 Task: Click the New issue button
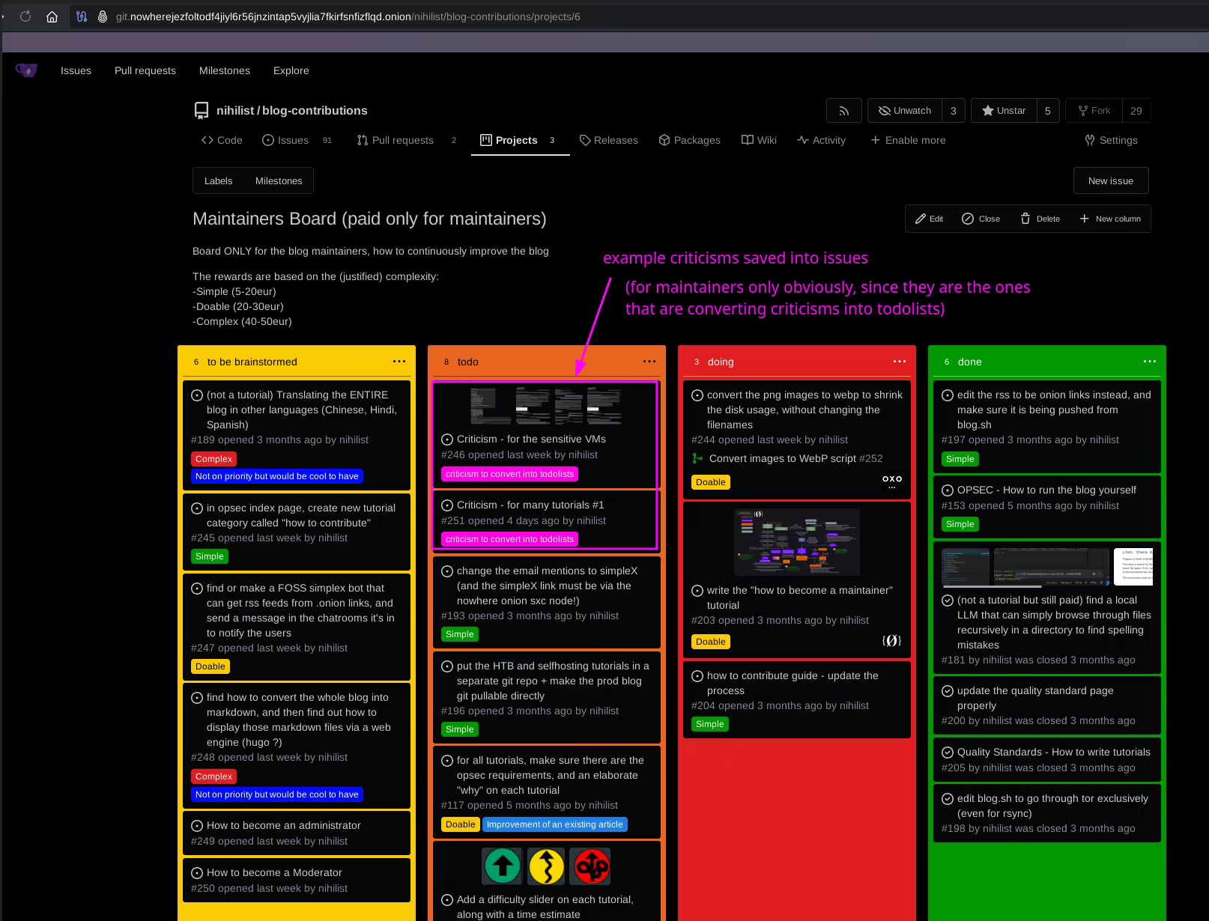click(1110, 180)
